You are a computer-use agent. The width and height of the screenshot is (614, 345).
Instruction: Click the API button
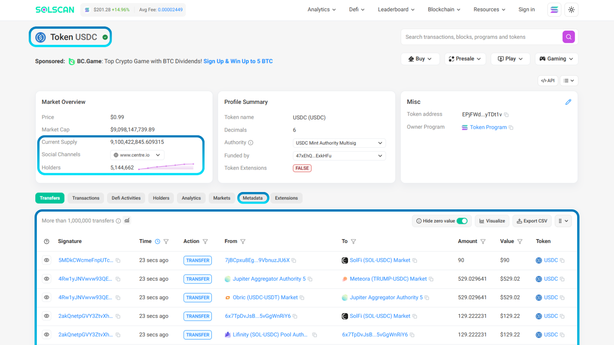(548, 80)
